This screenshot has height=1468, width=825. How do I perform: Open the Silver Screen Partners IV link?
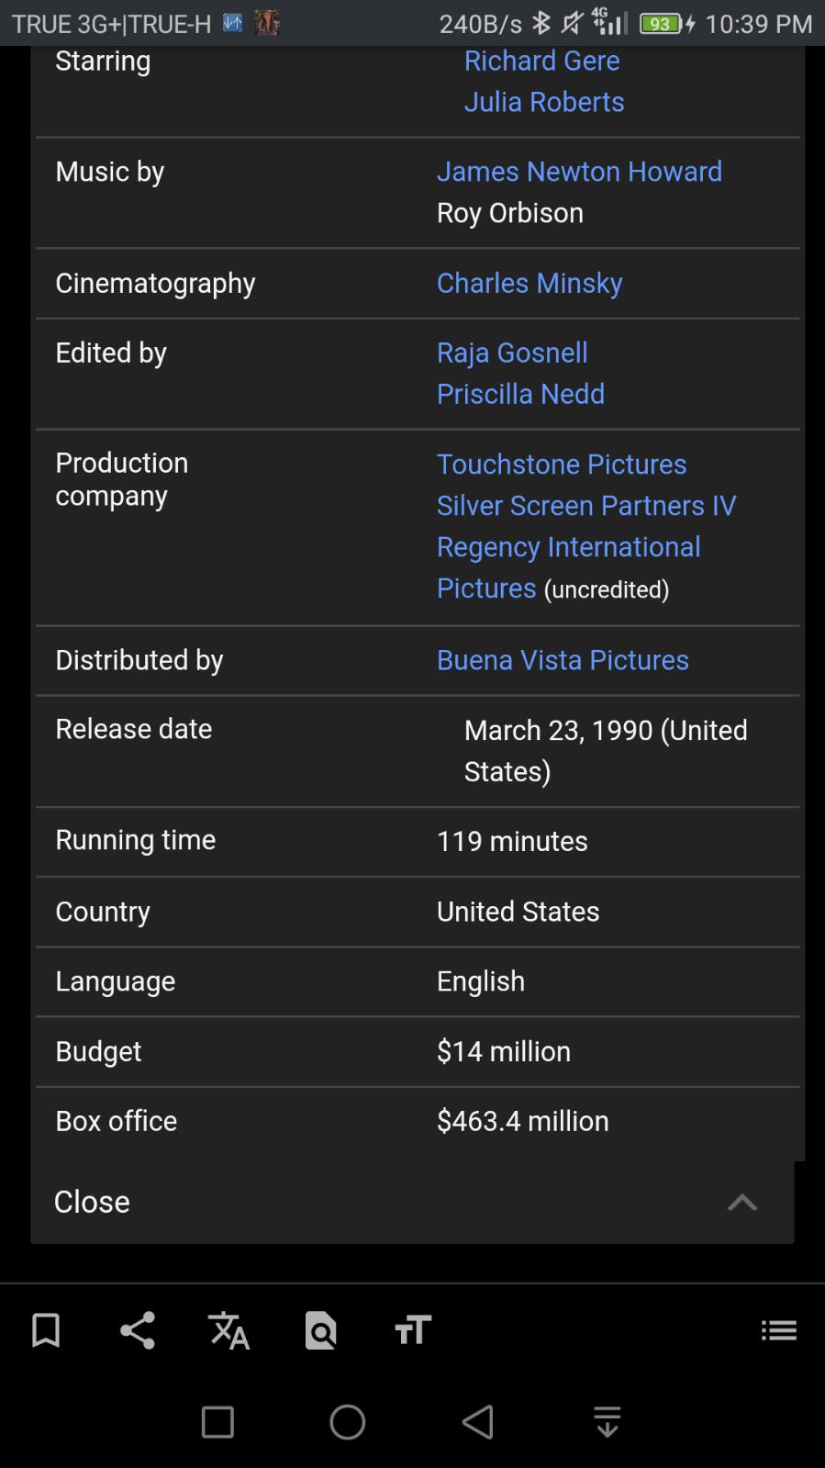pyautogui.click(x=586, y=506)
